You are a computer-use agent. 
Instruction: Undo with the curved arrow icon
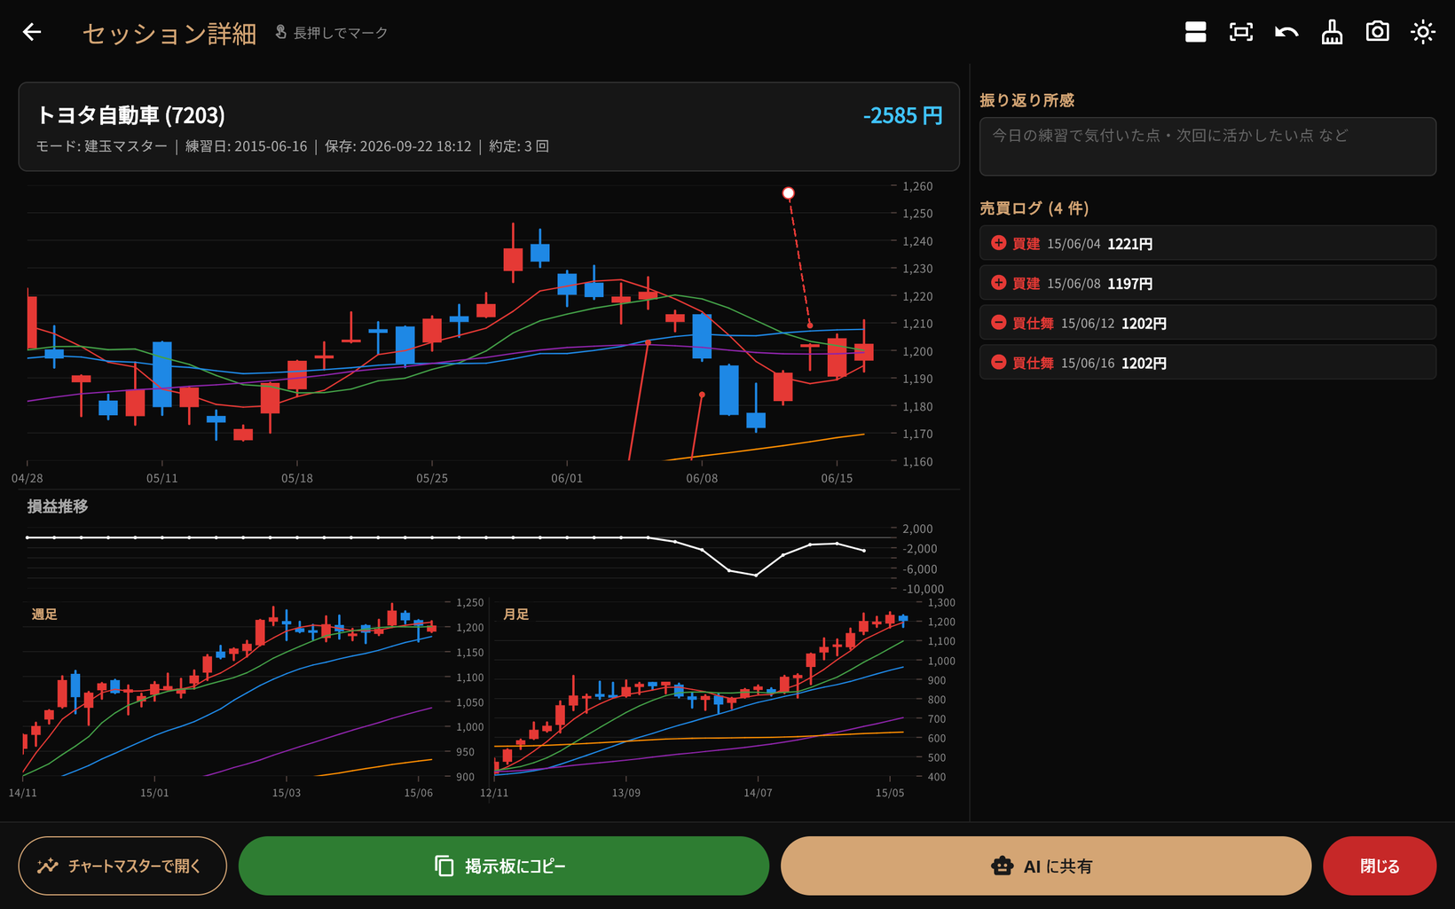click(1286, 33)
